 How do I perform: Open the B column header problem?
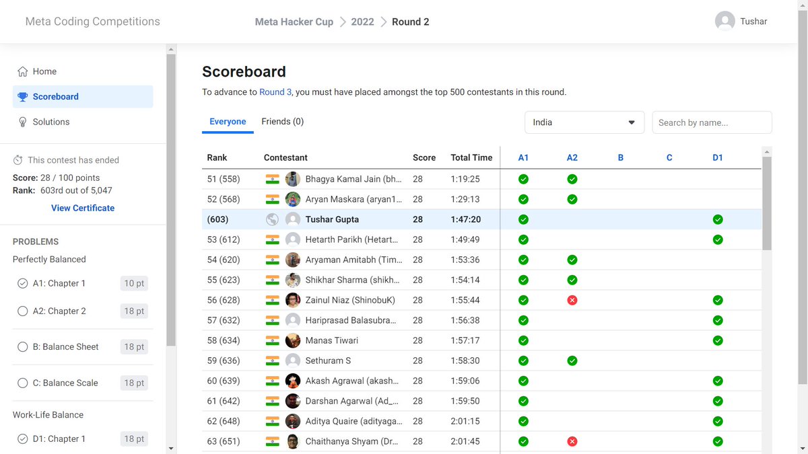pyautogui.click(x=621, y=157)
